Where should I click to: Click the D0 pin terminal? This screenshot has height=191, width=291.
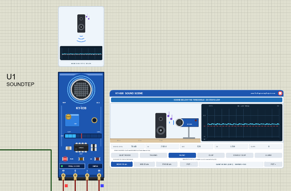pyautogui.click(x=99, y=175)
